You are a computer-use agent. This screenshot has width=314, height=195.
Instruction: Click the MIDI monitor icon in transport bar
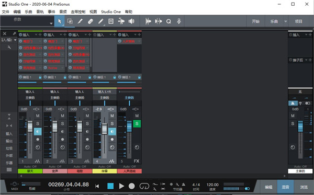click(15, 184)
